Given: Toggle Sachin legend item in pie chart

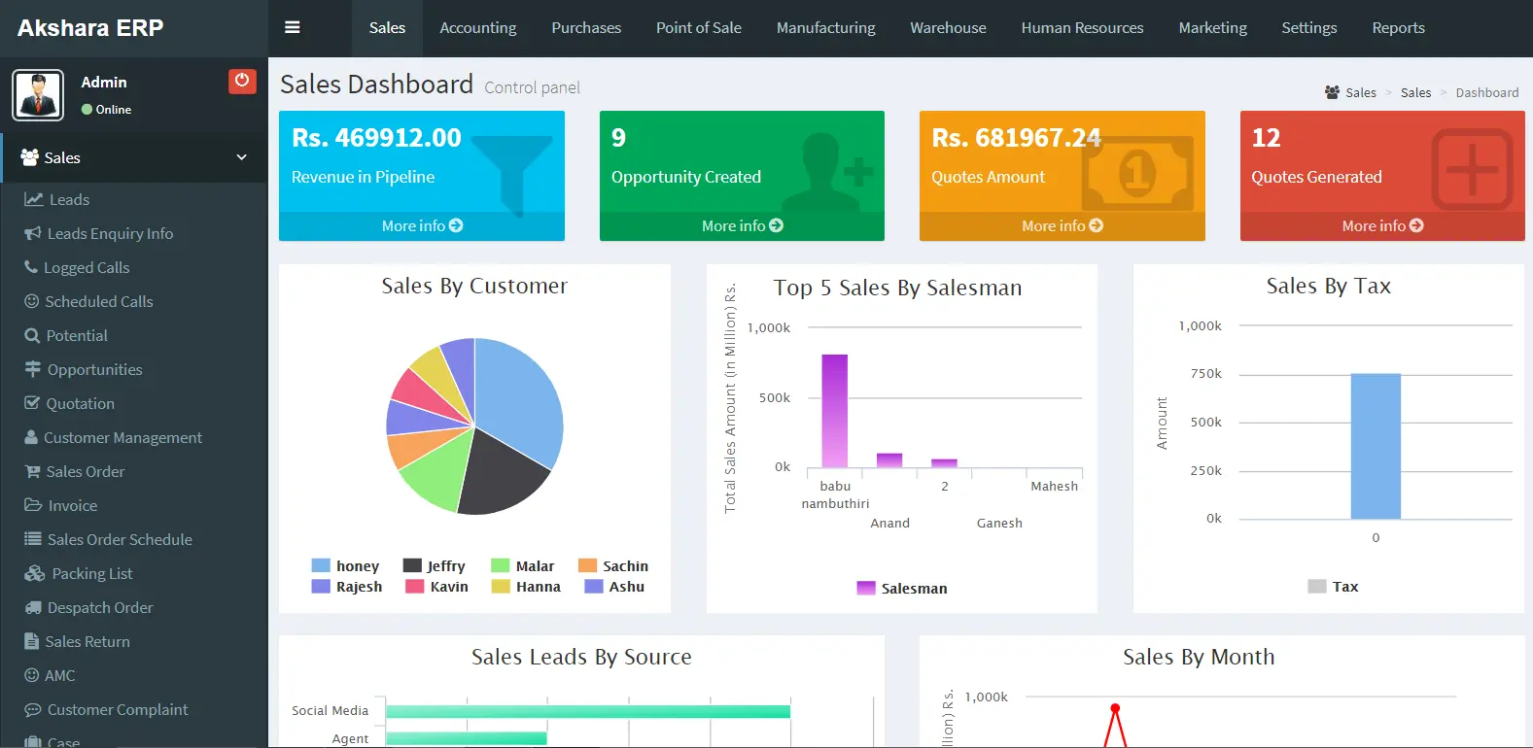Looking at the screenshot, I should click(613, 565).
